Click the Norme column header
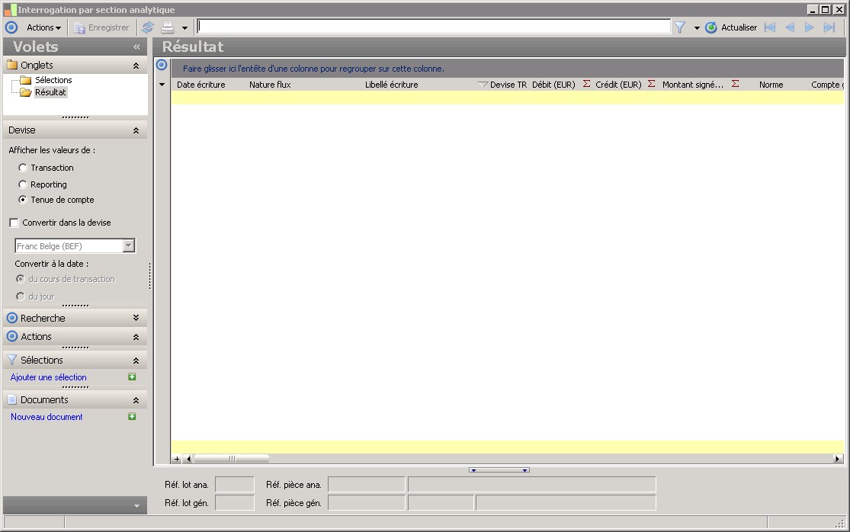 (x=771, y=85)
